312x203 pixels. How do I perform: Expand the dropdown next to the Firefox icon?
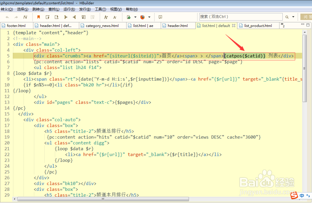tap(149, 17)
